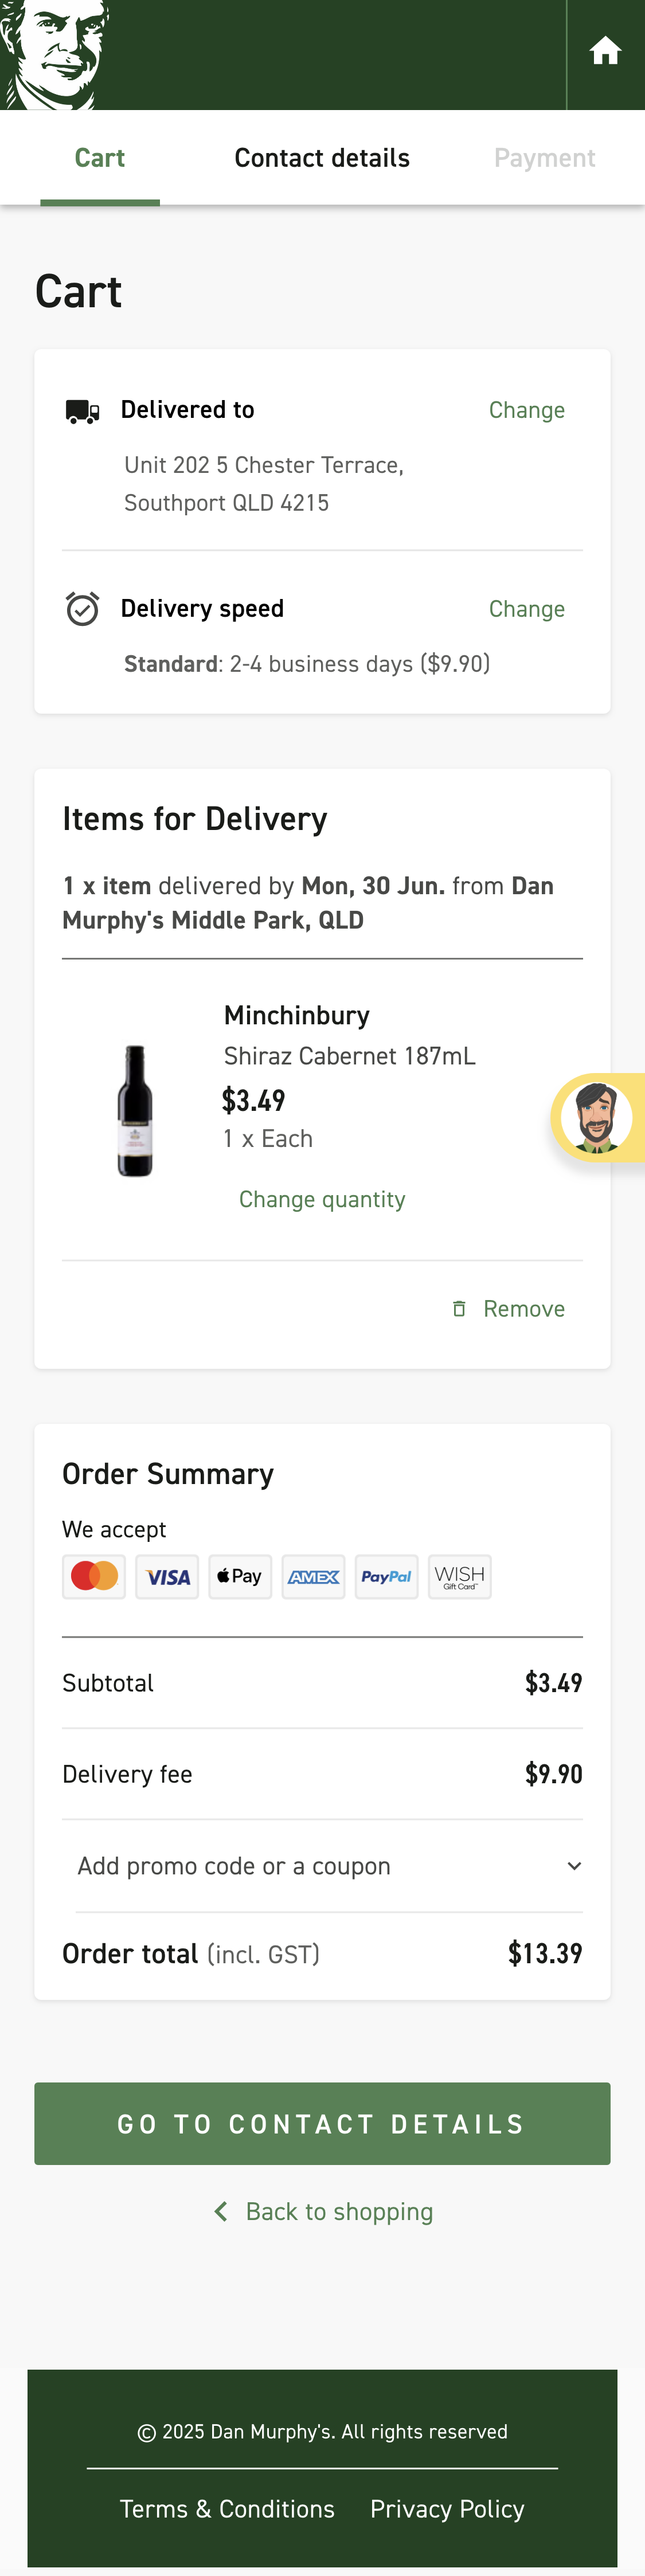Select the WISH Gift Card icon

tap(459, 1576)
